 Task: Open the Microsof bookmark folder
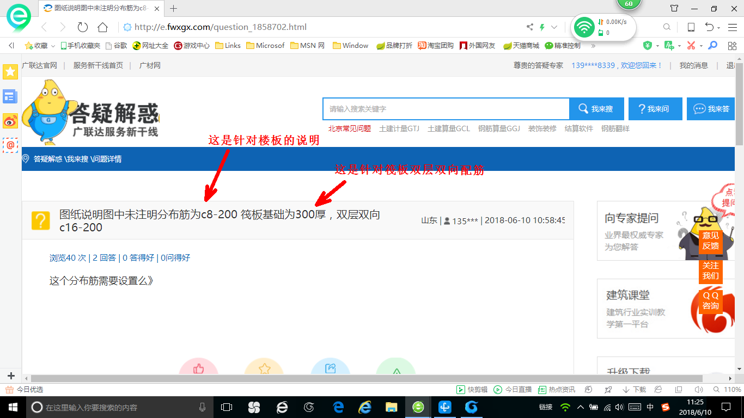coord(265,46)
